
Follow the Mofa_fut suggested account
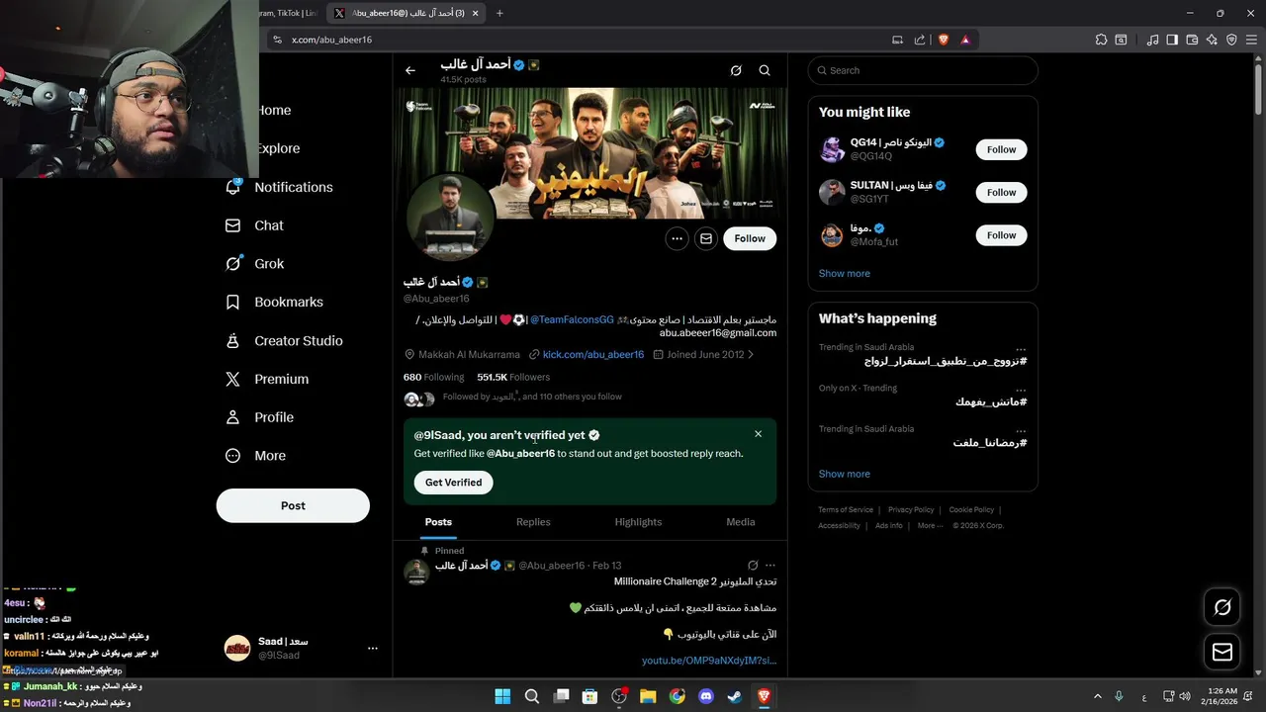1001,235
